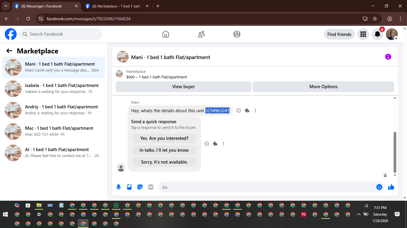Send 'Yes. Are you interested?' quick response
The height and width of the screenshot is (228, 407).
click(164, 138)
